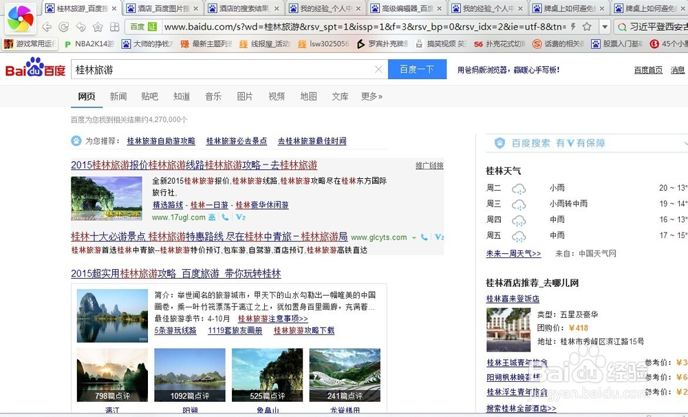688x417 pixels.
Task: Click the phone icon beside www.17ugl.com
Action: coord(225,217)
